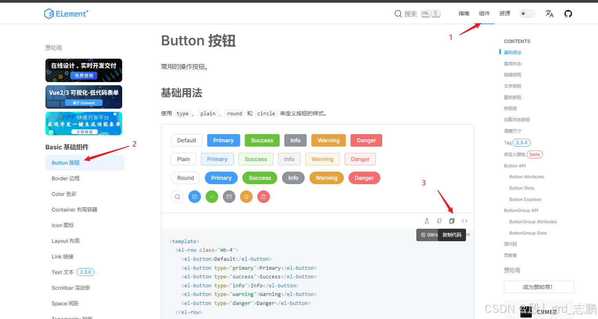598x319 pixels.
Task: Toggle the view source code icon
Action: (464, 221)
